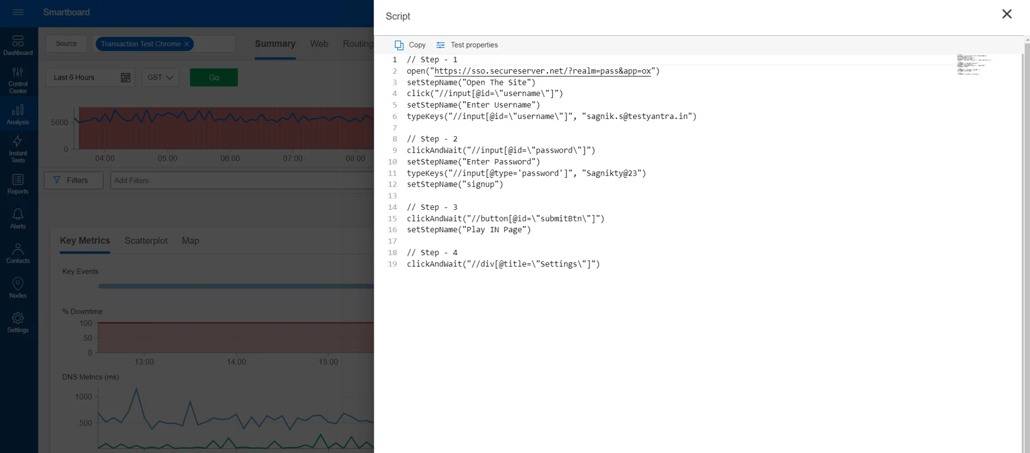Click the funnel icon on the Filters button
The height and width of the screenshot is (453, 1030).
pyautogui.click(x=57, y=180)
